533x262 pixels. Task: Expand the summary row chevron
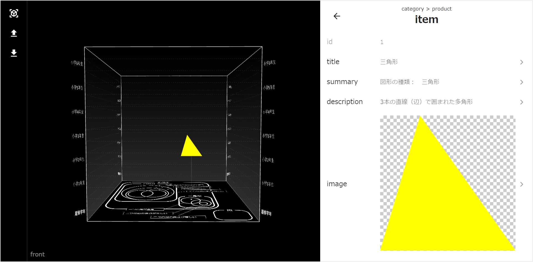[x=521, y=82]
